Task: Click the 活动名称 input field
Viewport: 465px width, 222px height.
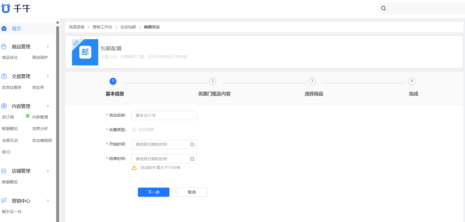Action: pyautogui.click(x=164, y=116)
